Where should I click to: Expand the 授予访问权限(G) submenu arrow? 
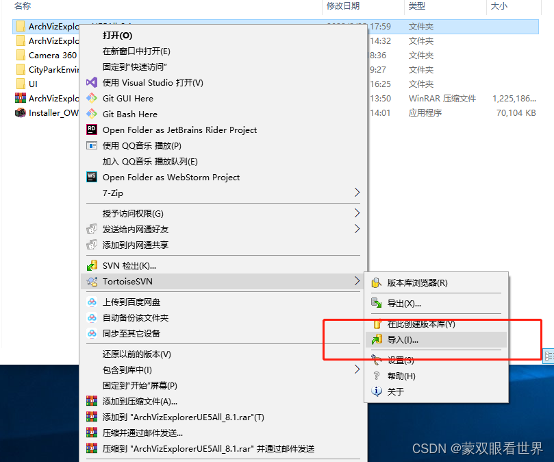point(357,213)
